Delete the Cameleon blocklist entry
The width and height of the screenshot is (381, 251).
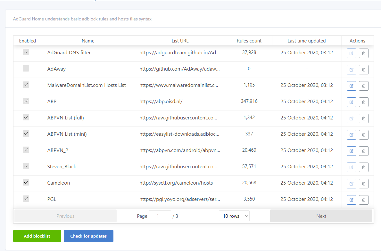point(363,184)
